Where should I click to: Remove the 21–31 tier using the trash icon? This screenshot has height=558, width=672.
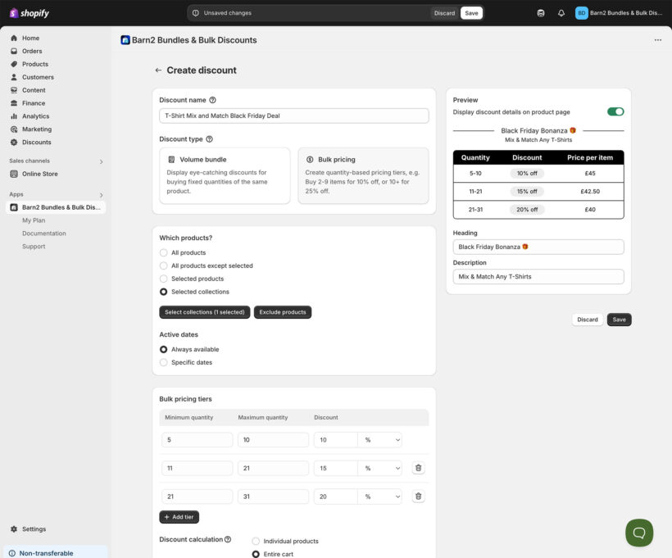click(418, 497)
